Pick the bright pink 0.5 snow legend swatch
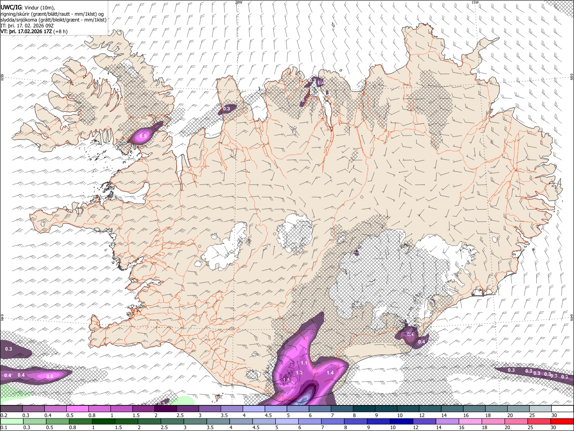This screenshot has width=574, height=431. pyautogui.click(x=78, y=409)
